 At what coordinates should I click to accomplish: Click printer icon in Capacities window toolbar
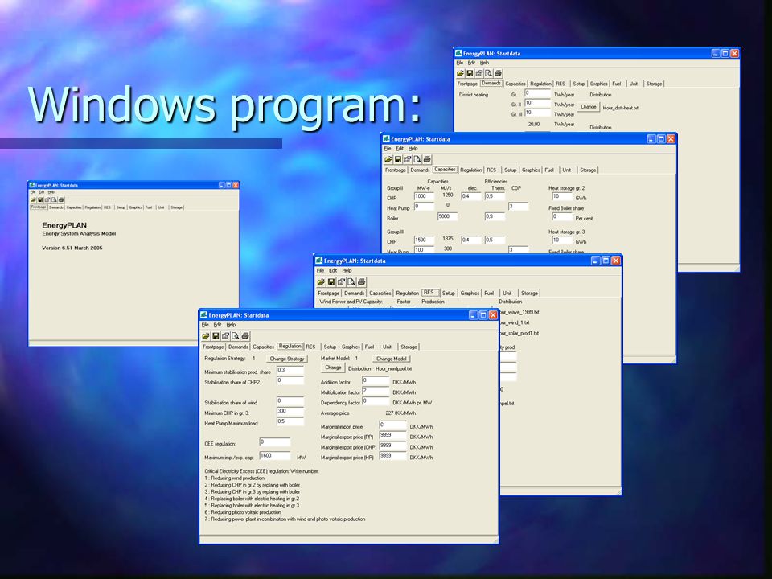[427, 159]
